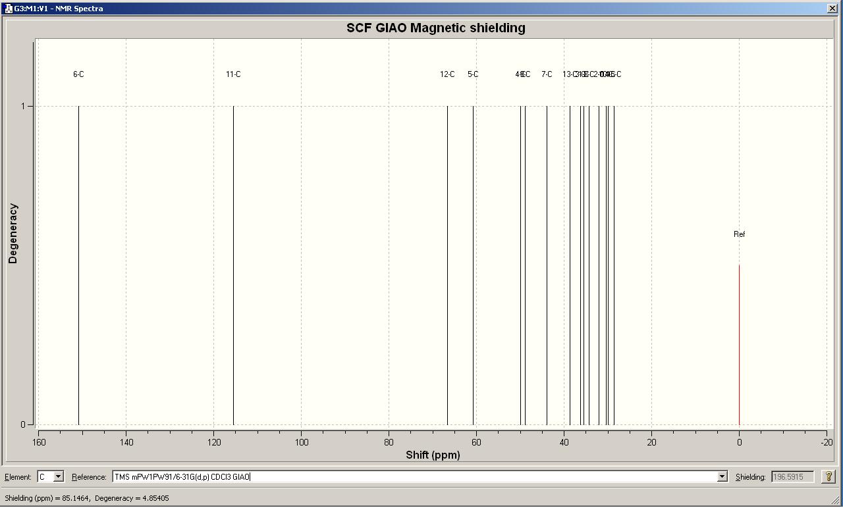
Task: Click the 1 tick on Degeneracy axis
Action: tap(22, 106)
